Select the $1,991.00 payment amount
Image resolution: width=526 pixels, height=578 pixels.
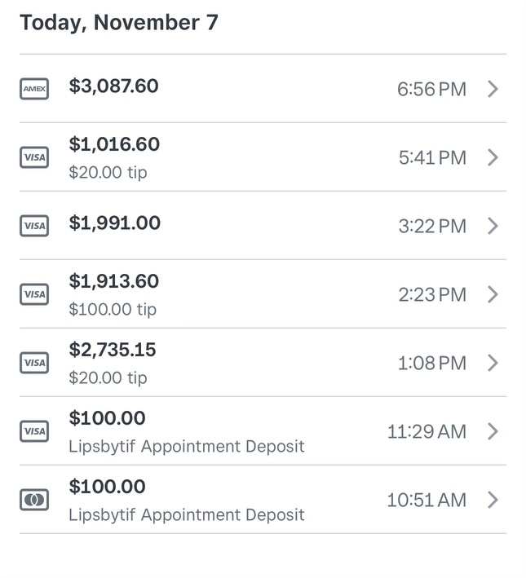click(114, 223)
